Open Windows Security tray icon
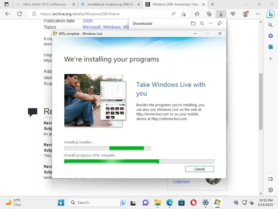 click(236, 202)
